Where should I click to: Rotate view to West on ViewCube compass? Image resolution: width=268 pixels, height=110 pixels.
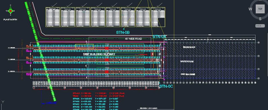251,9
